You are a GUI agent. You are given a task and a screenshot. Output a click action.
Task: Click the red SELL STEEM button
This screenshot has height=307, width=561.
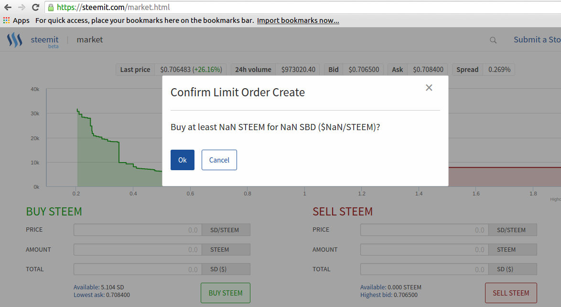pyautogui.click(x=511, y=293)
